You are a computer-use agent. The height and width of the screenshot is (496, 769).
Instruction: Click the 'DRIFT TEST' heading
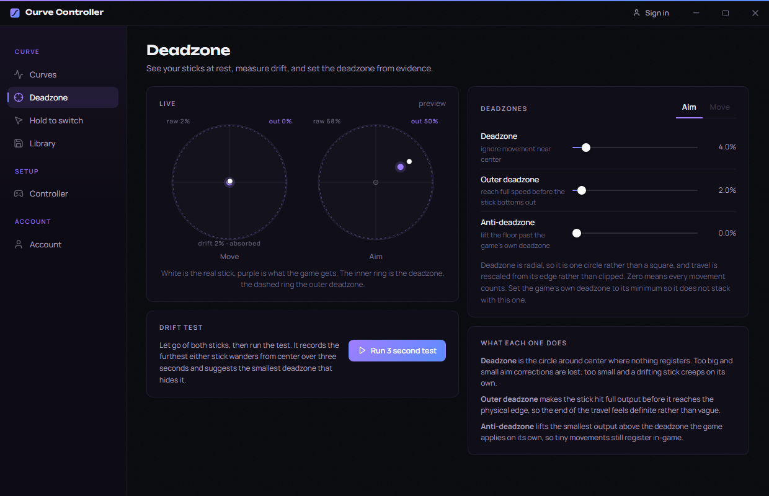click(x=181, y=327)
